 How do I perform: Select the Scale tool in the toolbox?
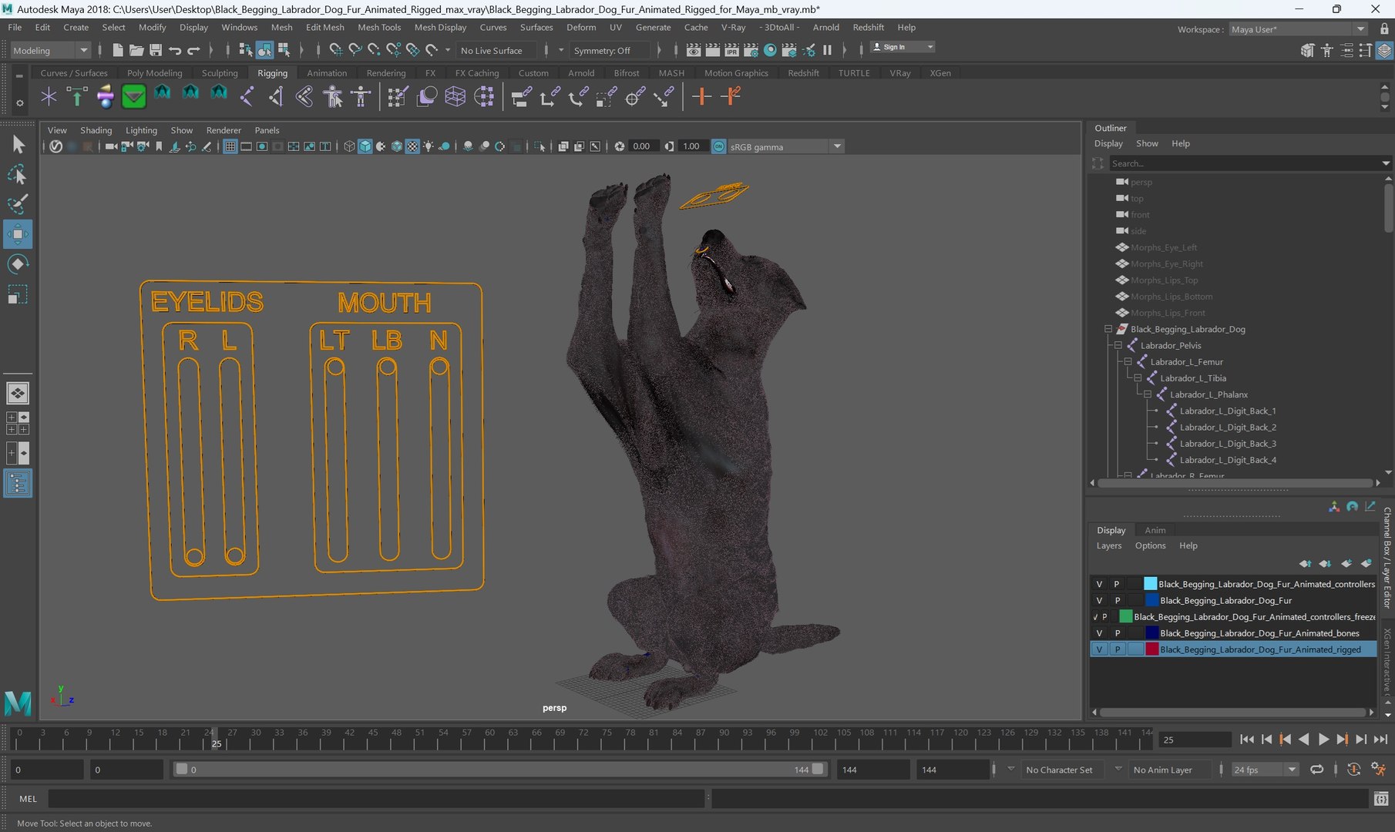point(18,295)
